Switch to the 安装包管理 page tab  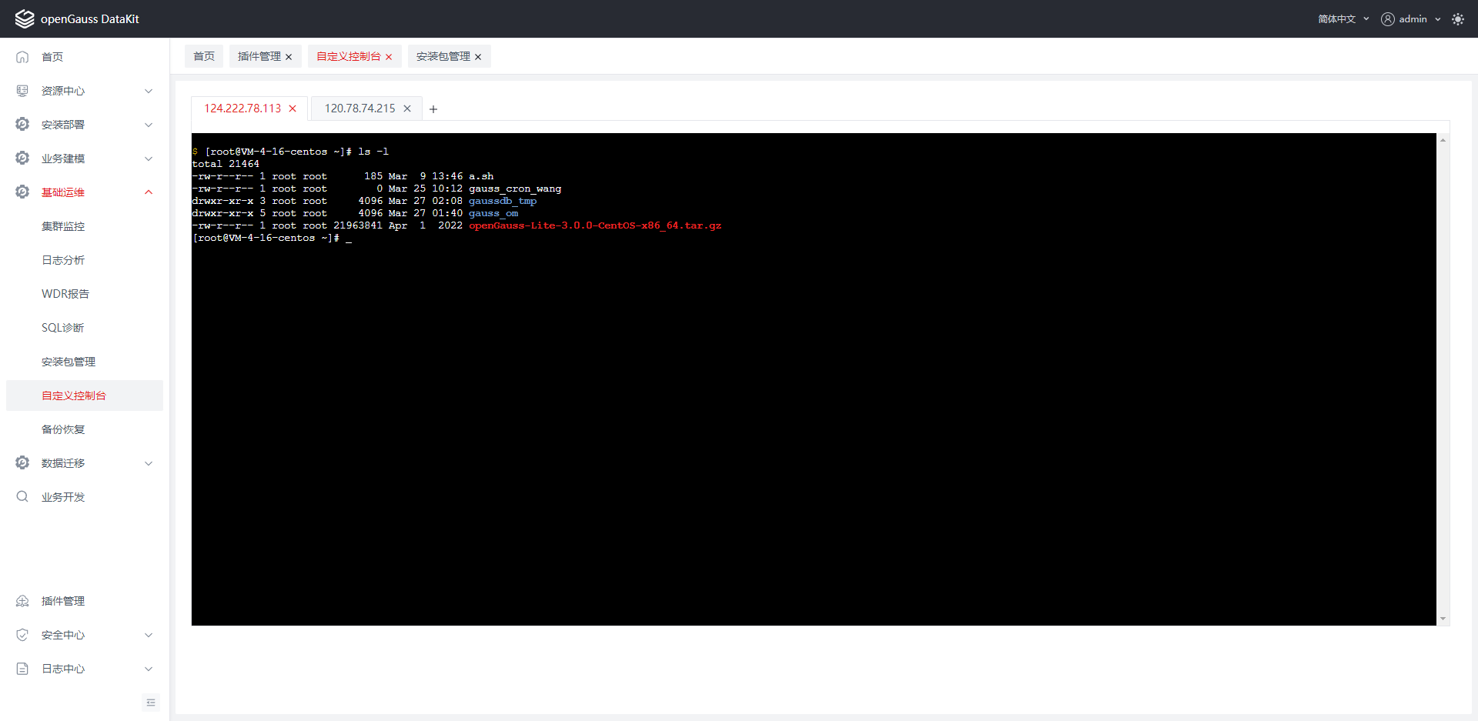tap(443, 56)
